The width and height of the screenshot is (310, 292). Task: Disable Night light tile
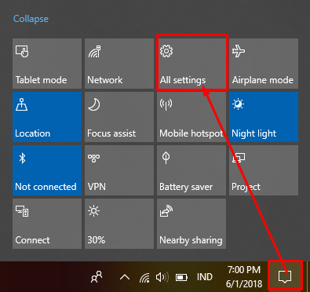tap(264, 117)
